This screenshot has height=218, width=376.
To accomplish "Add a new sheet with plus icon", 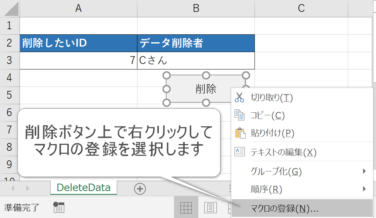I will (140, 188).
